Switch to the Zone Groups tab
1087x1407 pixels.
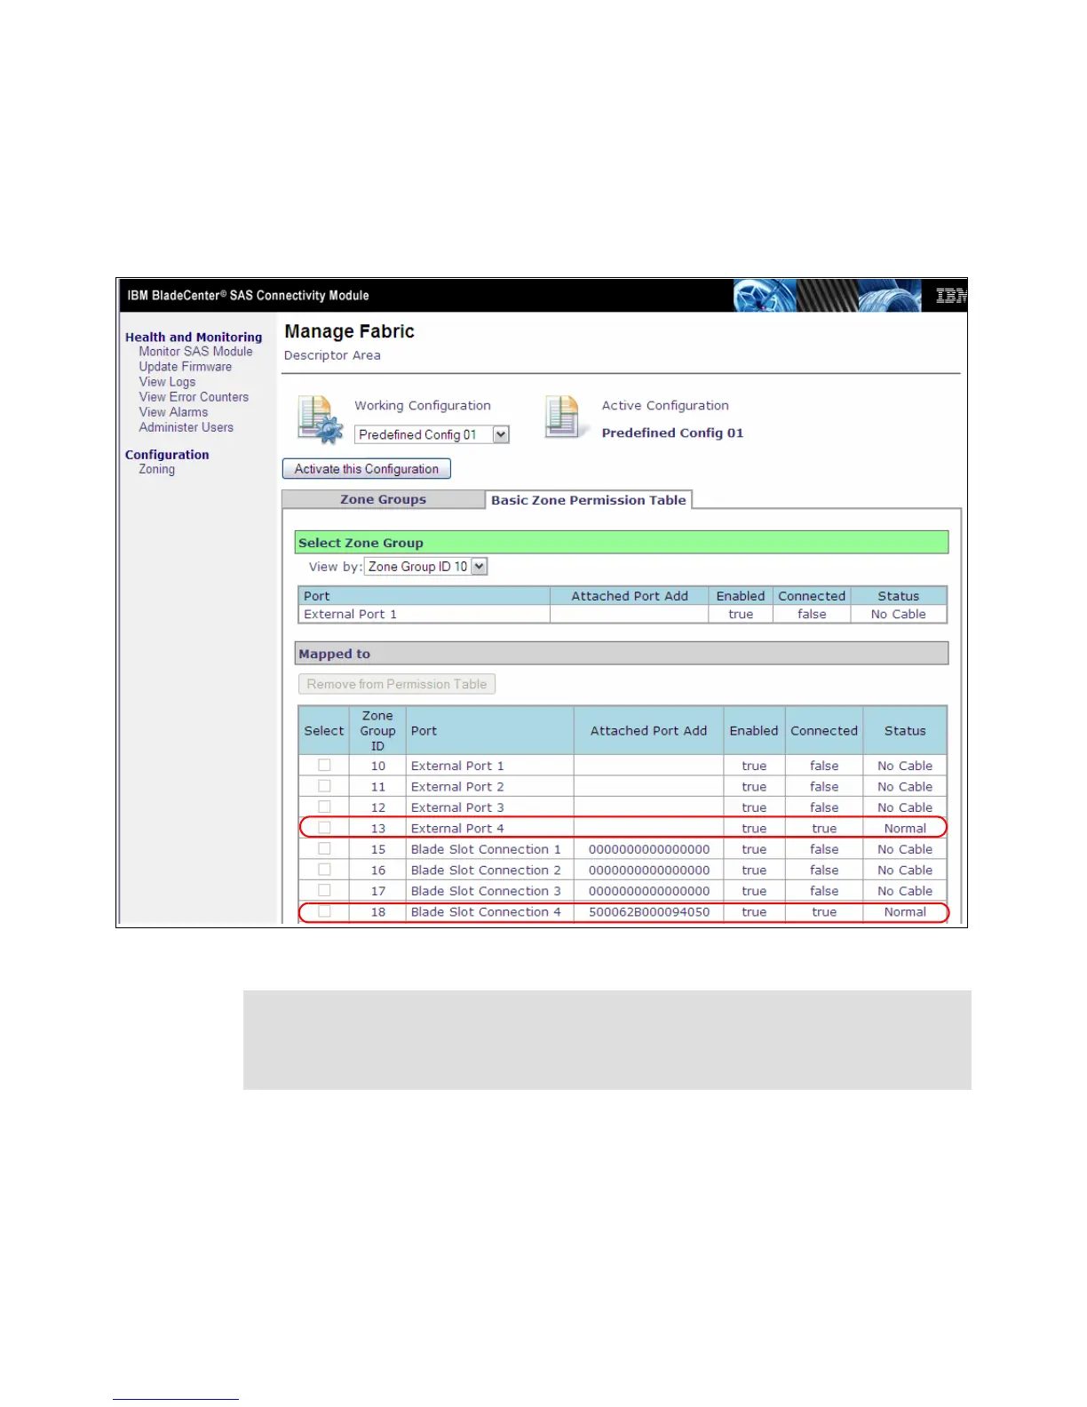pyautogui.click(x=384, y=499)
